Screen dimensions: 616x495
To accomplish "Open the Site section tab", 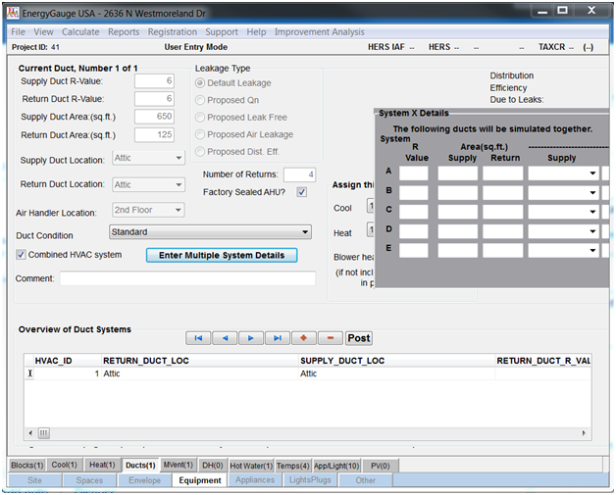I will pos(34,480).
